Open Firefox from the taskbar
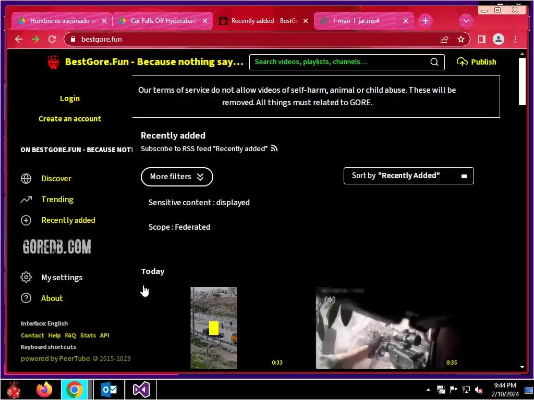Screen dimensions: 534x400 click(44, 390)
